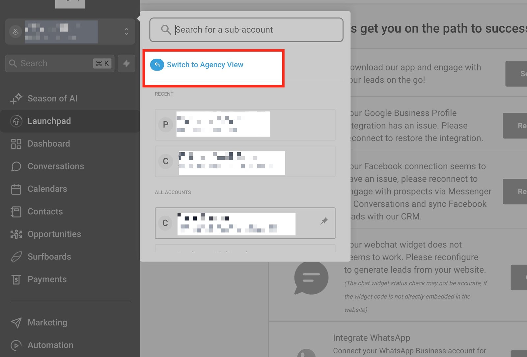Click the Conversations chat bubble icon
527x357 pixels.
tap(16, 166)
